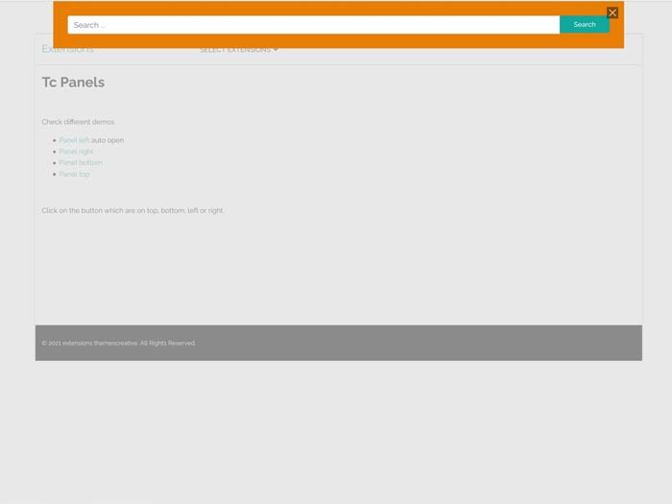The width and height of the screenshot is (672, 504).
Task: Focus the Search text field
Action: click(x=313, y=25)
